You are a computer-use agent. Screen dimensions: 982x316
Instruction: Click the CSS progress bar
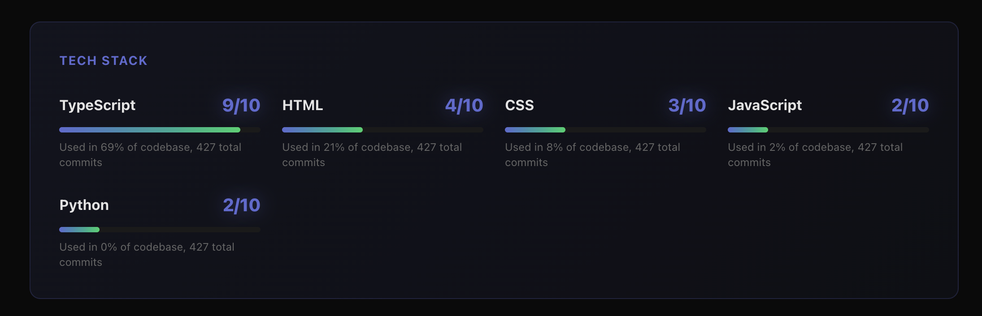point(605,130)
